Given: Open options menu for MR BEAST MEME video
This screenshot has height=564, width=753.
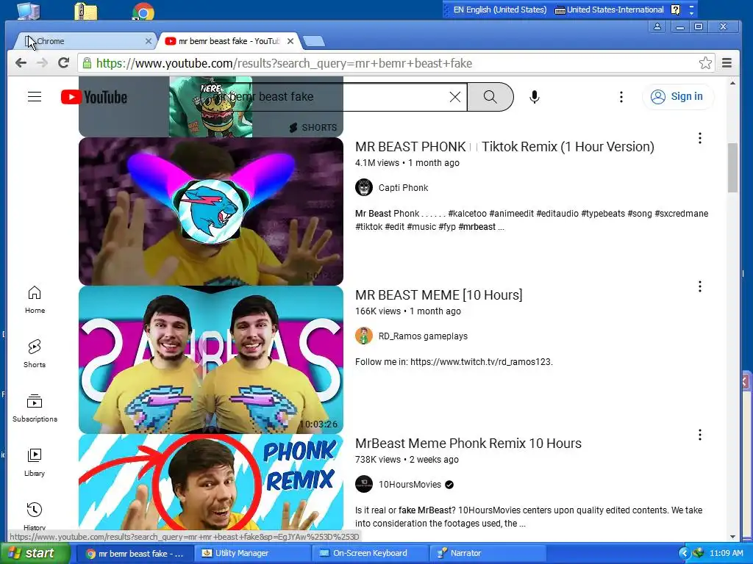Looking at the screenshot, I should click(700, 286).
